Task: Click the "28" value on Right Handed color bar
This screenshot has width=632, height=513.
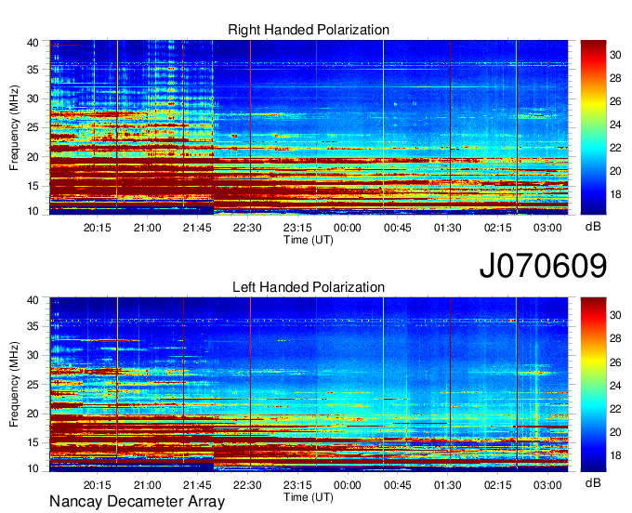Action: point(615,78)
